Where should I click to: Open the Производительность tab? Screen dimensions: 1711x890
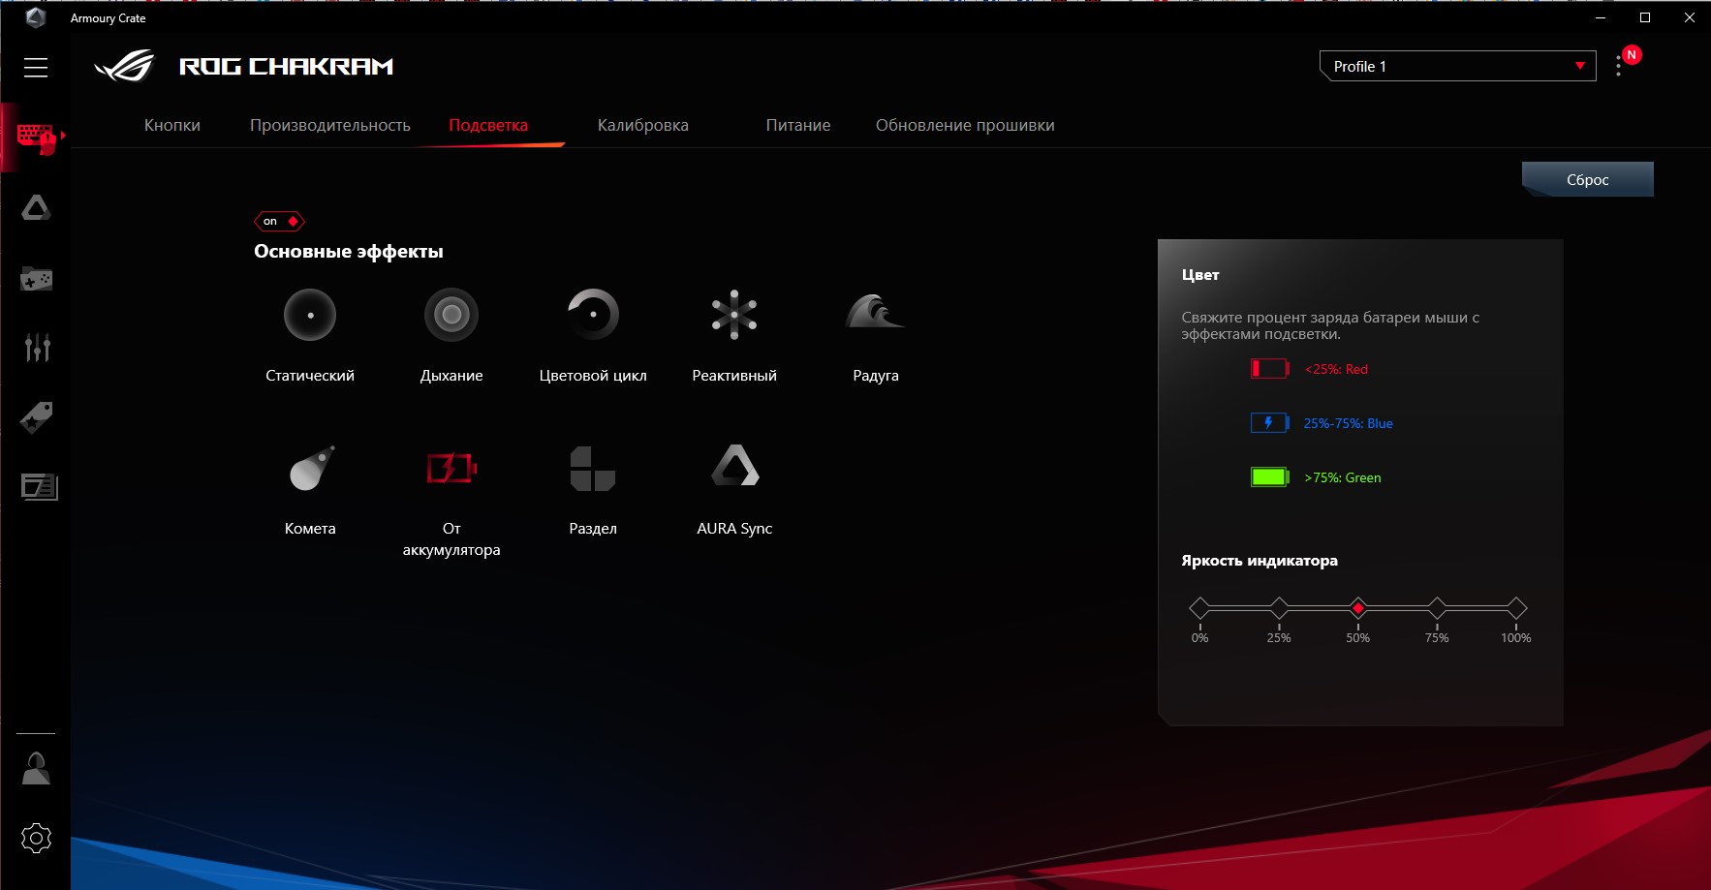coord(330,125)
